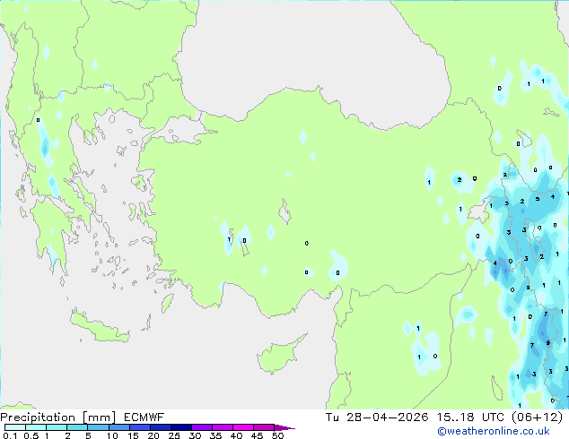Select the date text '28-04-2026'

[x=387, y=417]
